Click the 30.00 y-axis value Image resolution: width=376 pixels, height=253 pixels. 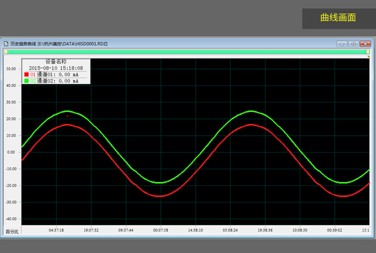[11, 102]
